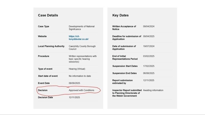Click the 'Report submission estimated by' label
Screen dimensions: 205x115
click(122, 82)
